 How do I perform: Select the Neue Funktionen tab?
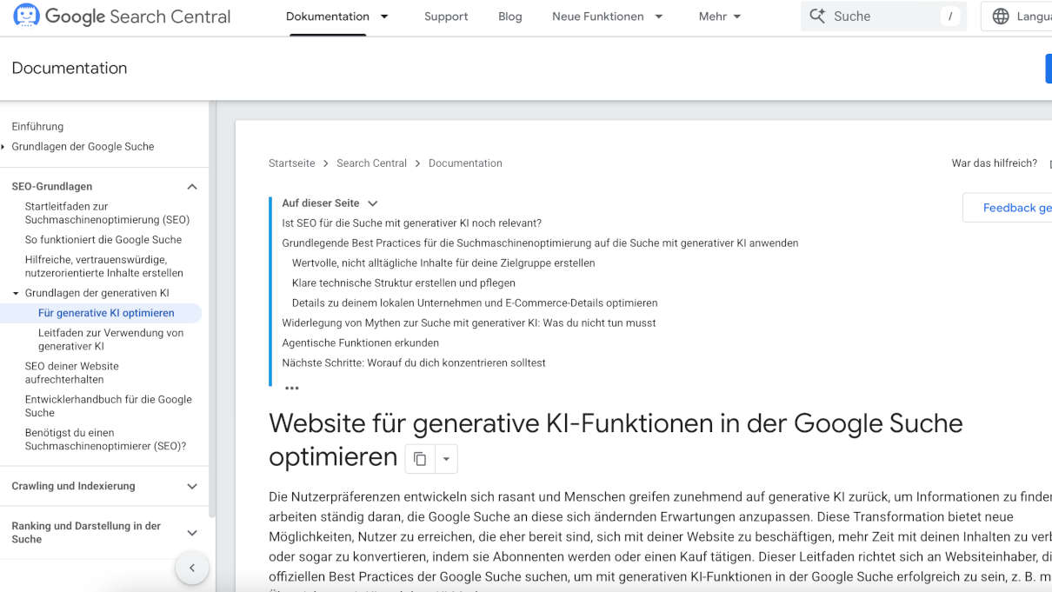coord(598,17)
